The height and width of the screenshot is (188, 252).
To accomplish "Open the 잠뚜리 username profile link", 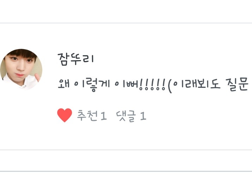I will pyautogui.click(x=76, y=59).
